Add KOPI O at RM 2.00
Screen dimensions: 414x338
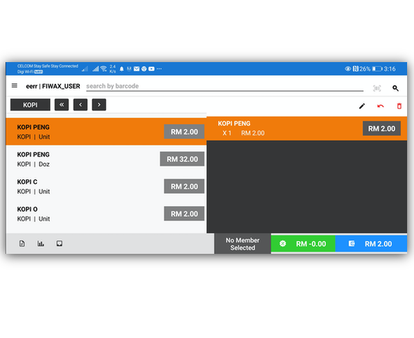(184, 214)
